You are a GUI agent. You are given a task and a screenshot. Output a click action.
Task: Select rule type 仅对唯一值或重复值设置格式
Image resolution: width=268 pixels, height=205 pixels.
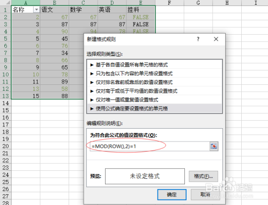point(154,100)
